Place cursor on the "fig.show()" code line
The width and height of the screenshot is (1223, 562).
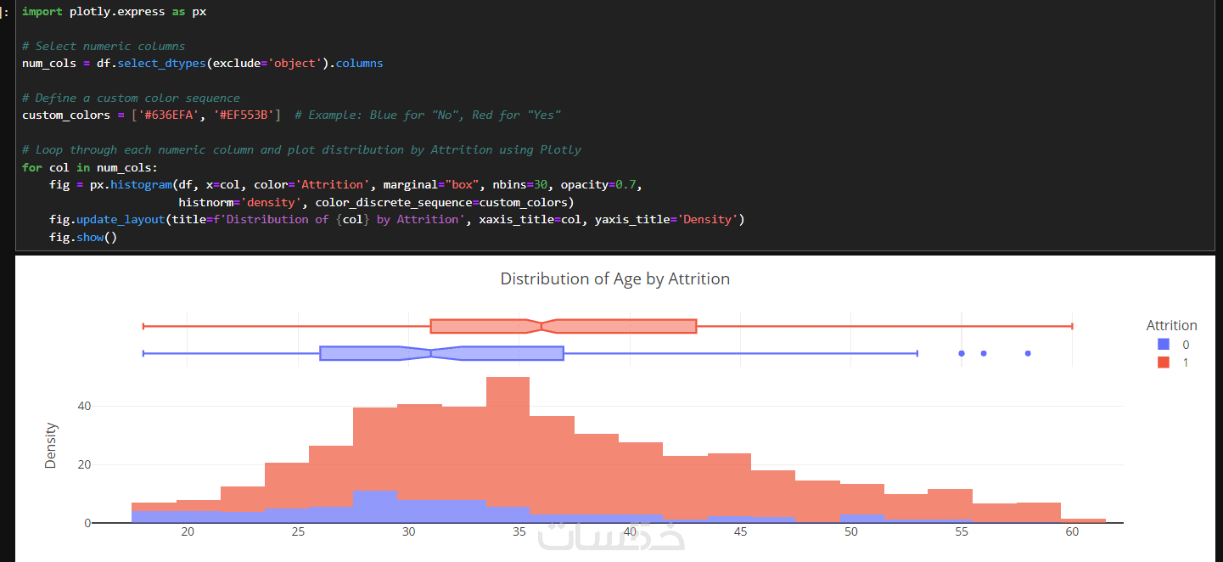pyautogui.click(x=82, y=237)
